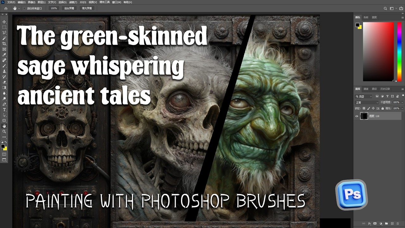This screenshot has width=405, height=228.
Task: Select the Pen tool
Action: coord(4,104)
